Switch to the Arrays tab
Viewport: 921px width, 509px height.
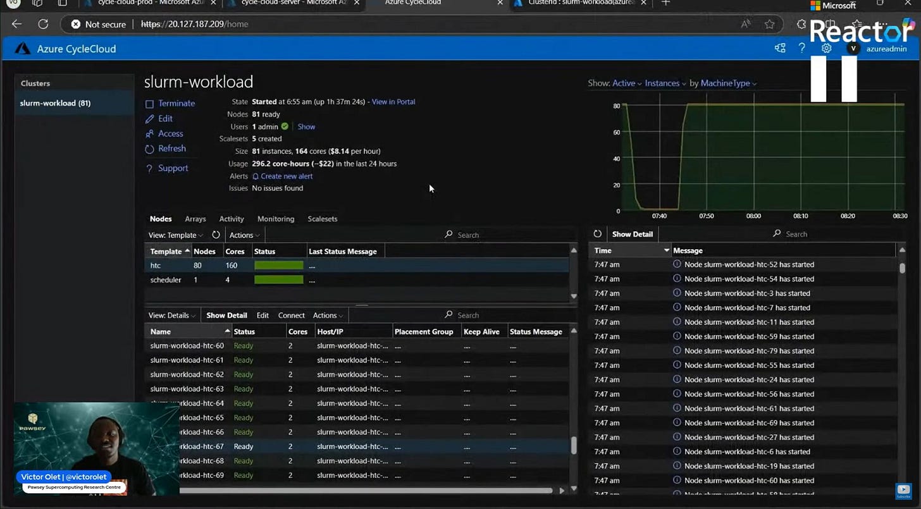195,219
